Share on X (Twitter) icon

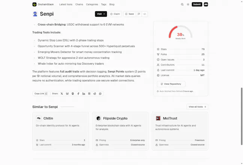pos(61,94)
